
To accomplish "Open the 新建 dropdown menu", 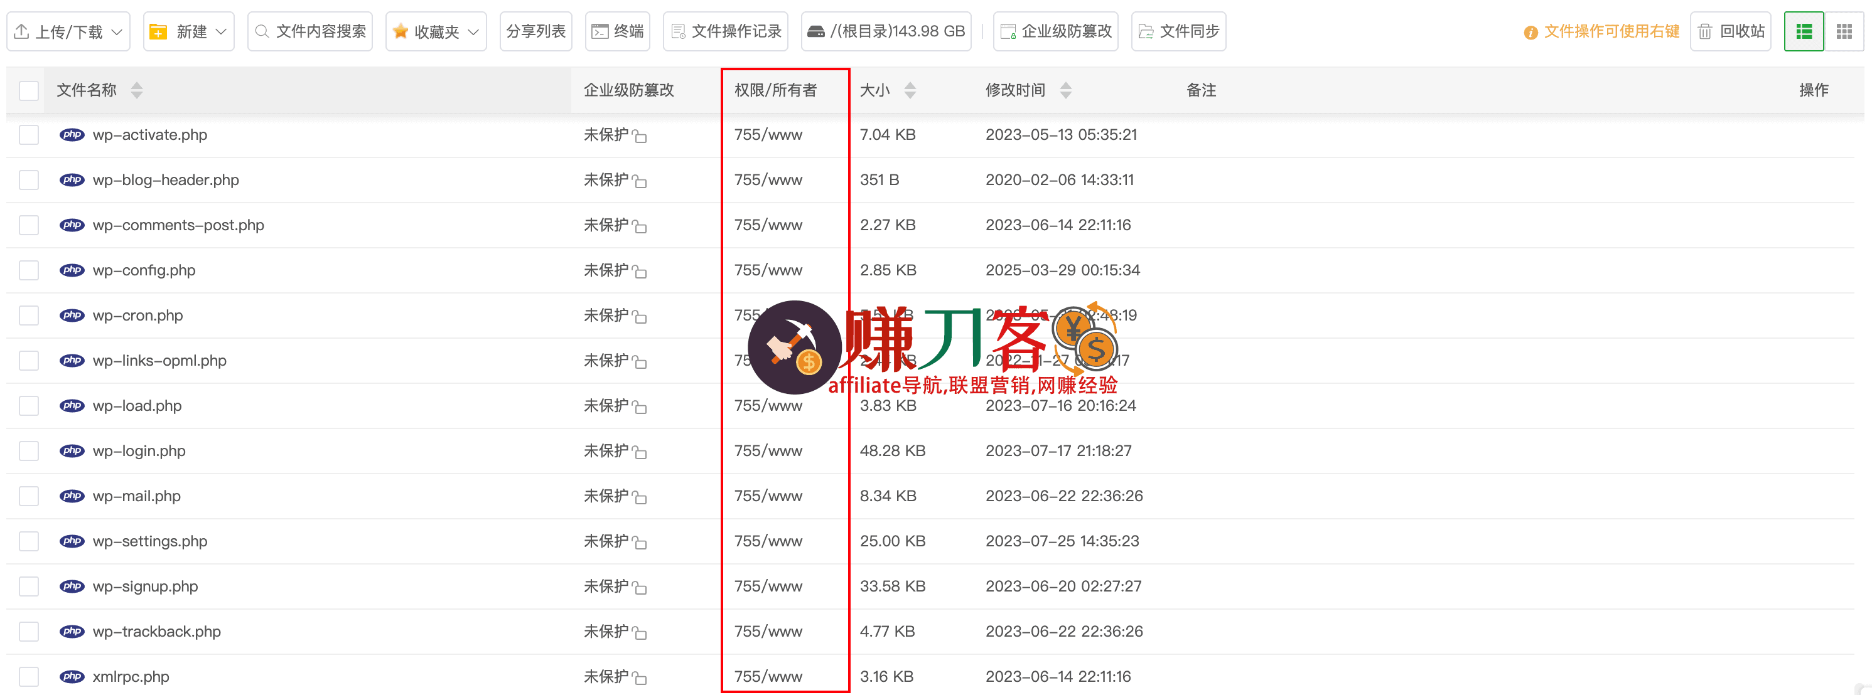I will point(188,31).
